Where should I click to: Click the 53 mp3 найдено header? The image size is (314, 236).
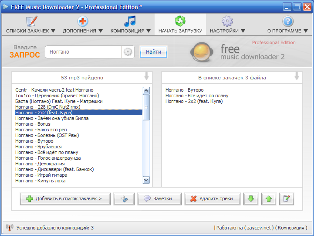point(82,78)
